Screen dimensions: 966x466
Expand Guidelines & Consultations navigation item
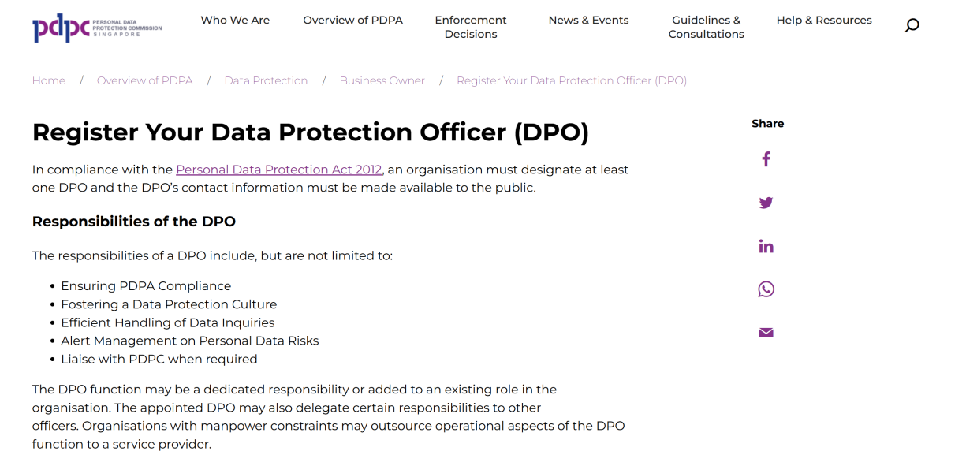[x=706, y=27]
